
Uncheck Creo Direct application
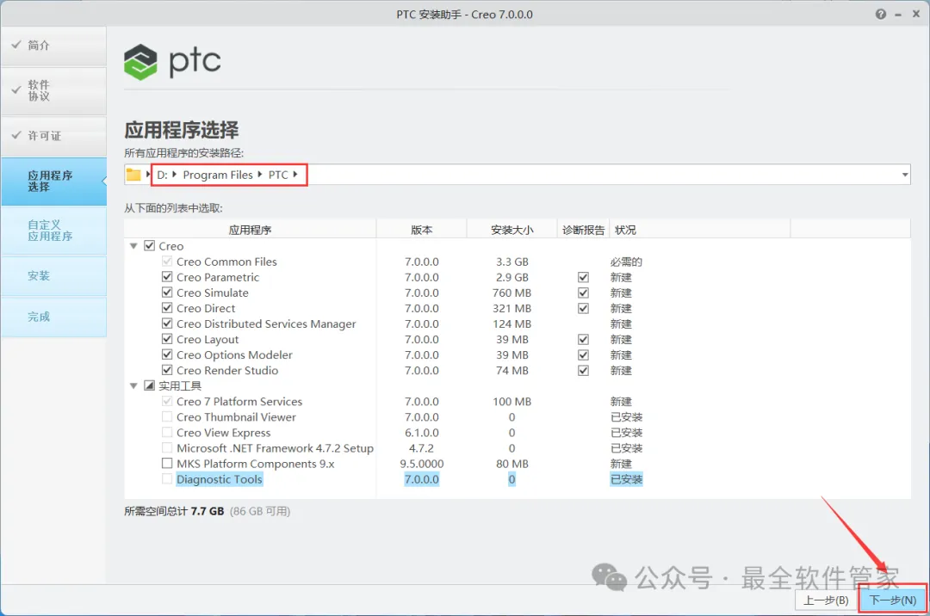point(167,307)
